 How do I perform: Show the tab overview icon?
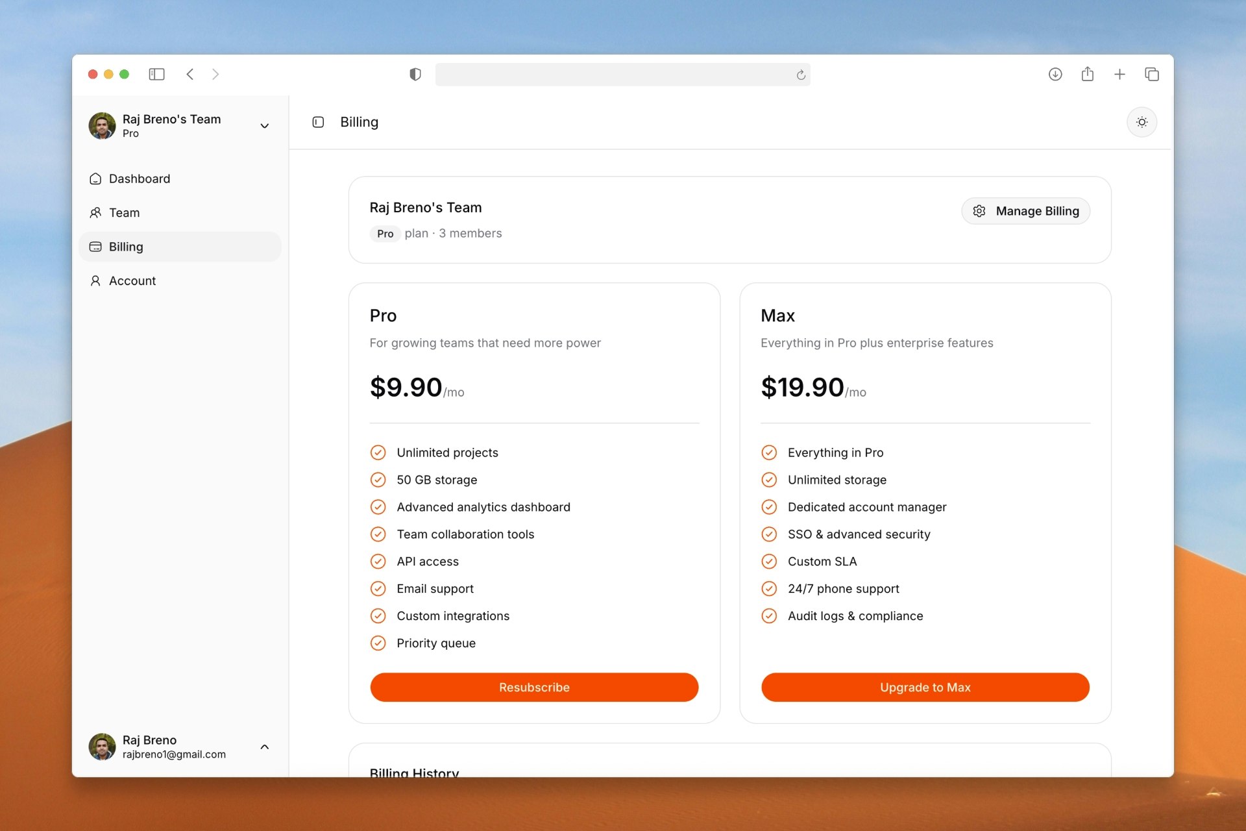pyautogui.click(x=1152, y=74)
